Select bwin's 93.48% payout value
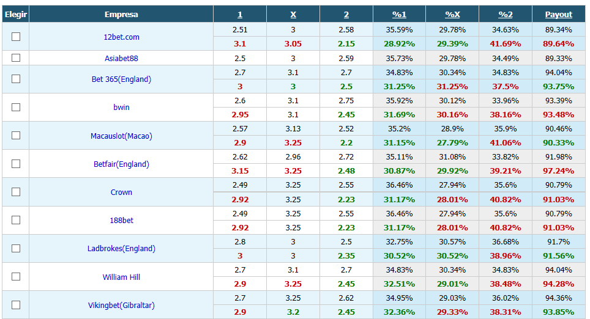This screenshot has height=319, width=590. coord(558,115)
